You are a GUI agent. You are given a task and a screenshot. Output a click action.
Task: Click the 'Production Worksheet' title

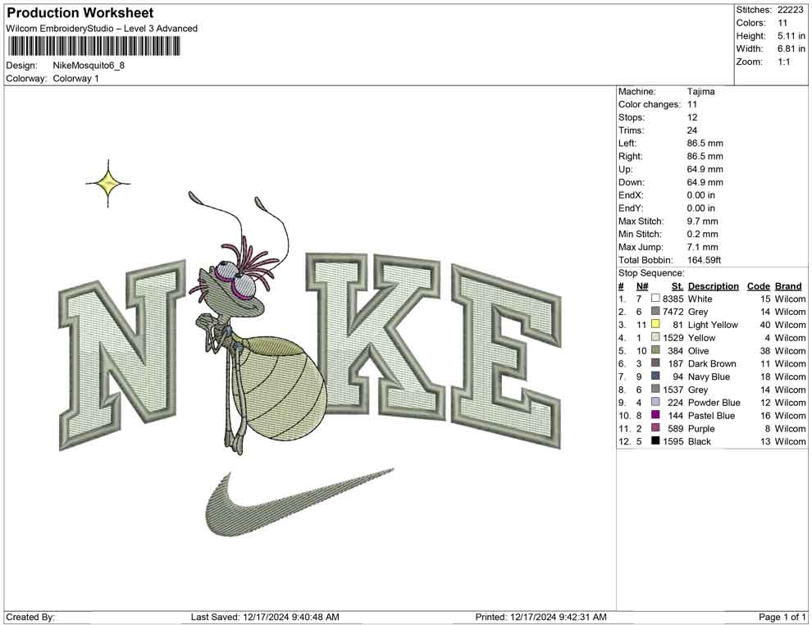point(80,12)
